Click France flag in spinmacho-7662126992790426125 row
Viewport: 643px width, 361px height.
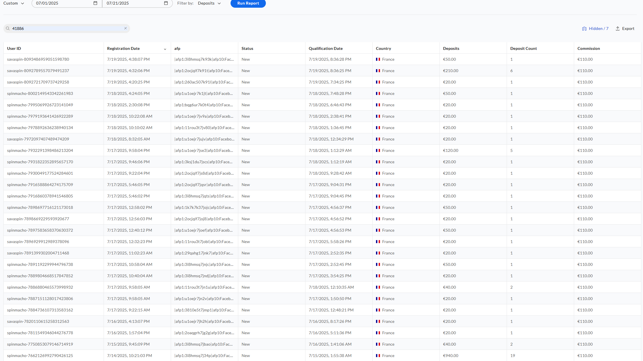pos(378,356)
